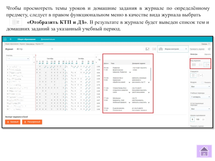Click the chart icon in Шкала оценивания
The width and height of the screenshot is (215, 161).
[203, 119]
